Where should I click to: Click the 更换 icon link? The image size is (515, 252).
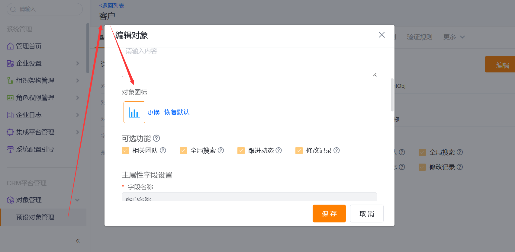click(153, 113)
